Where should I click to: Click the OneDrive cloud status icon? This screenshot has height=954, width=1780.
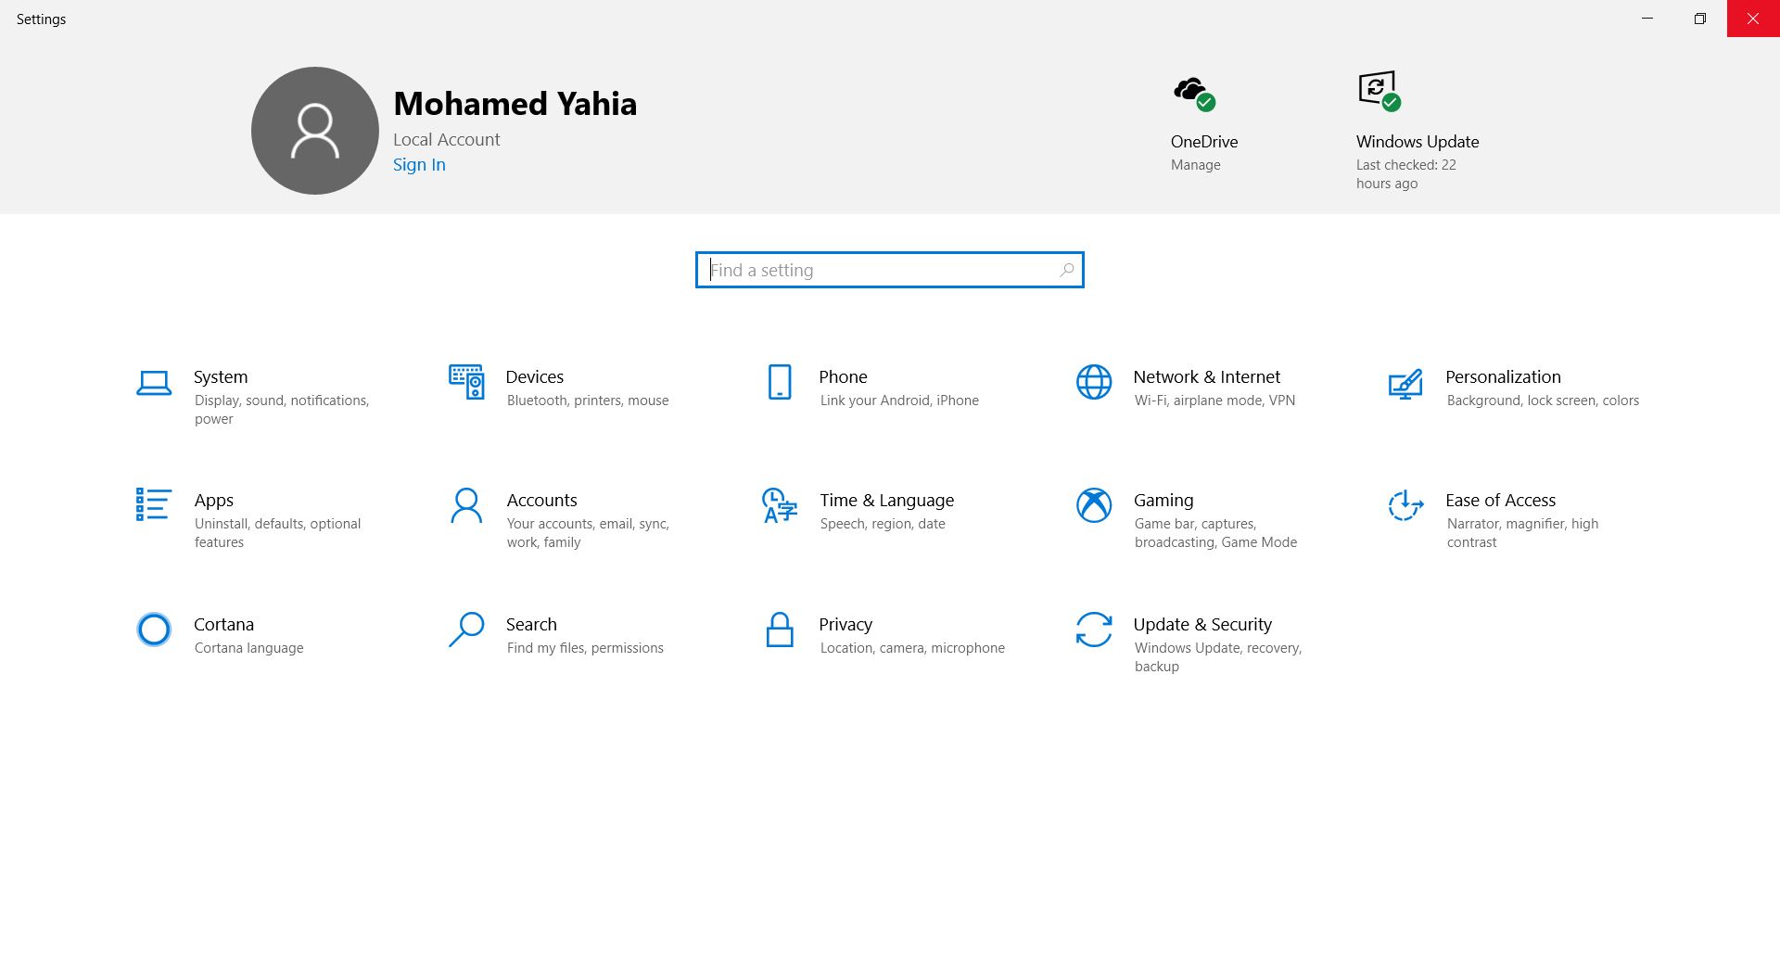tap(1194, 93)
